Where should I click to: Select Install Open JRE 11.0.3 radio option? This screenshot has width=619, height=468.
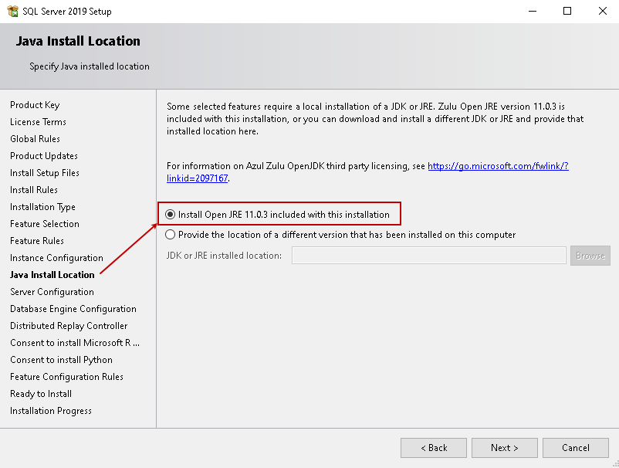pos(171,214)
